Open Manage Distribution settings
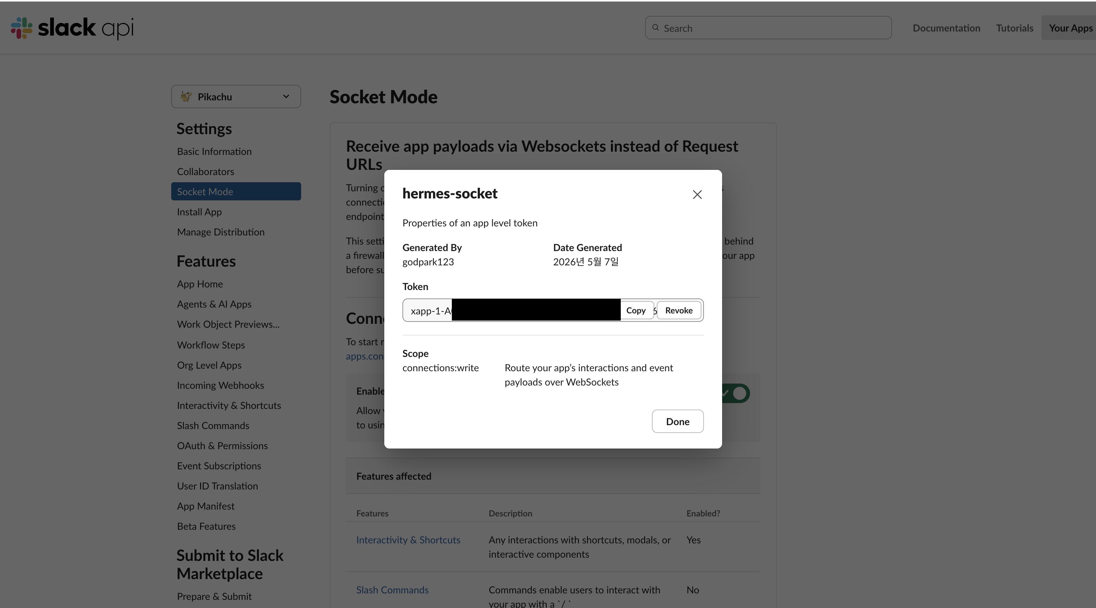Image resolution: width=1096 pixels, height=608 pixels. pos(221,232)
